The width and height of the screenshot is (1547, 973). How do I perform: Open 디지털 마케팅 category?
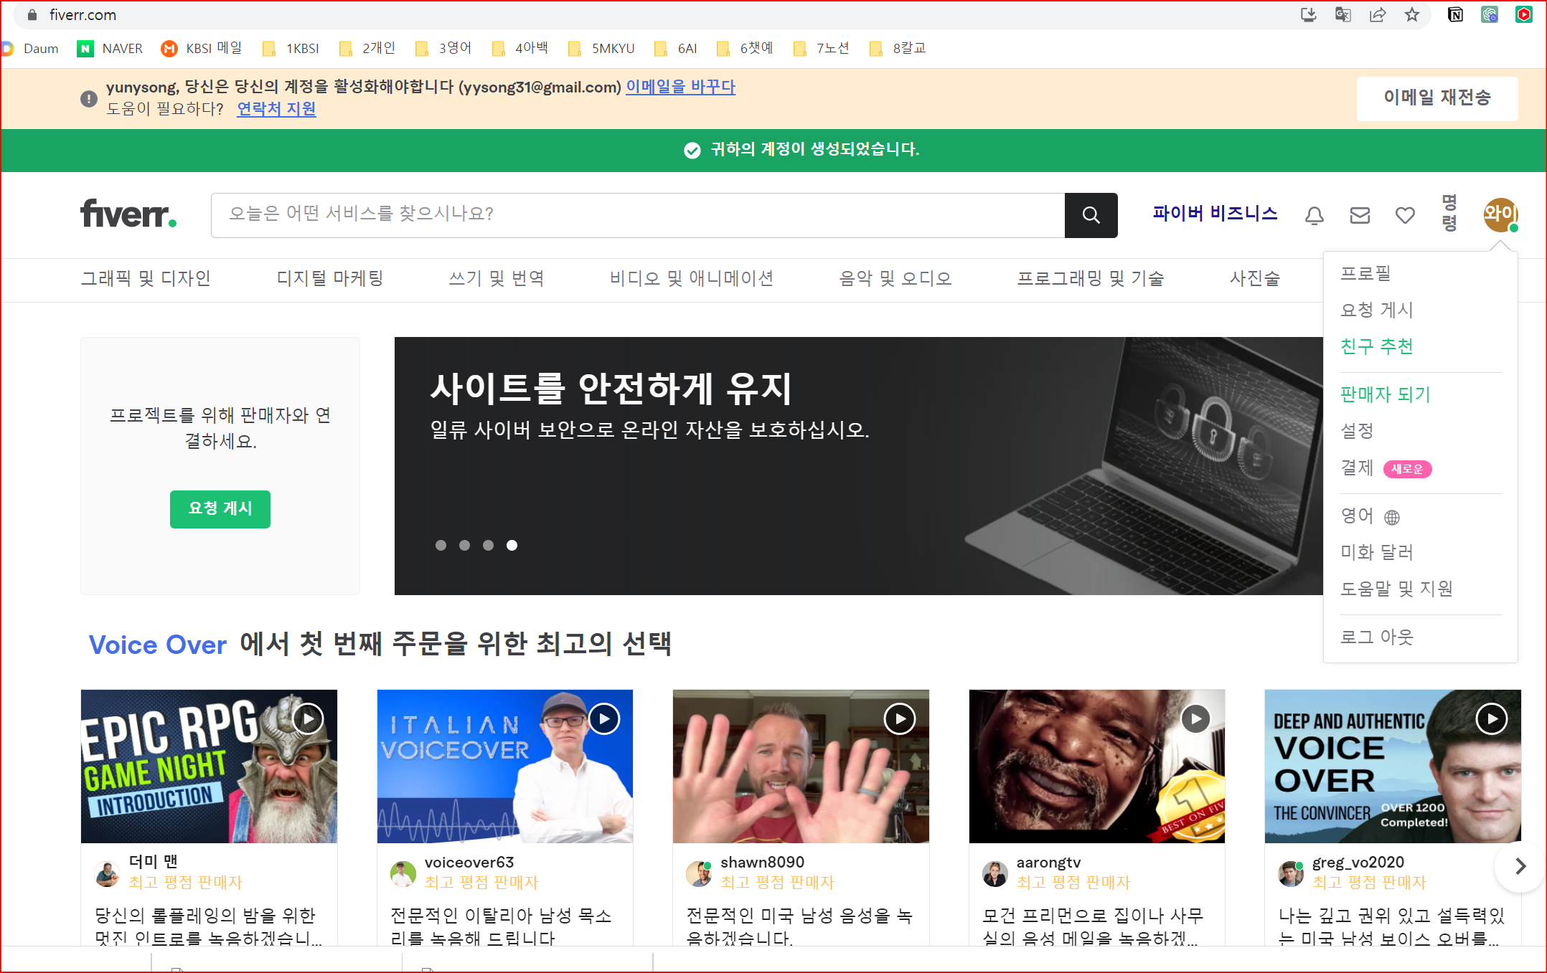tap(330, 278)
